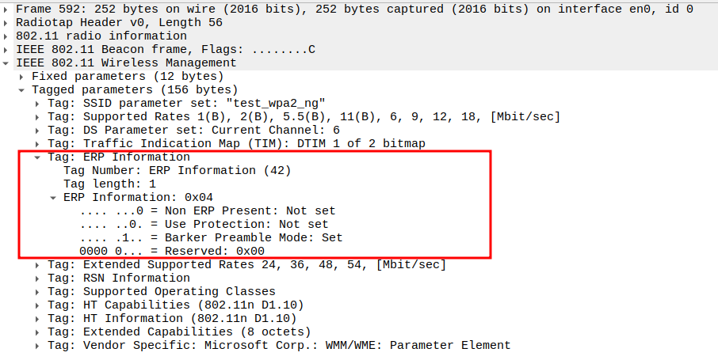Expand Vendor Specific Microsoft WMM/WME tag
This screenshot has height=360, width=718.
(38, 346)
